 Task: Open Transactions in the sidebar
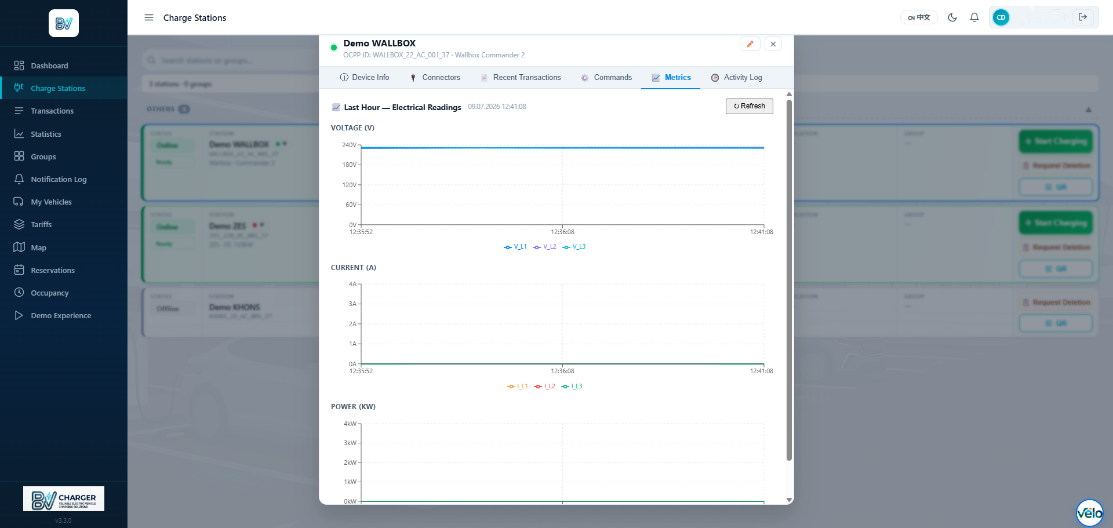click(64, 111)
